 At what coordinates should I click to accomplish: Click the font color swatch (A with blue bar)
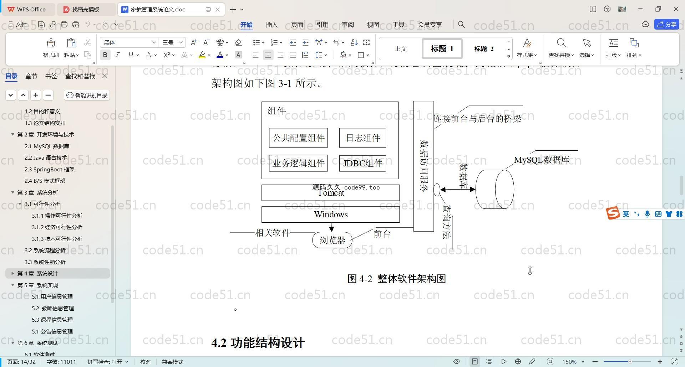[x=220, y=55]
